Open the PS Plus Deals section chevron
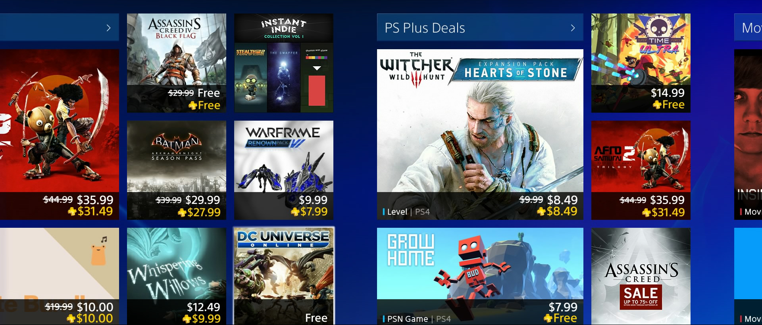 click(573, 28)
